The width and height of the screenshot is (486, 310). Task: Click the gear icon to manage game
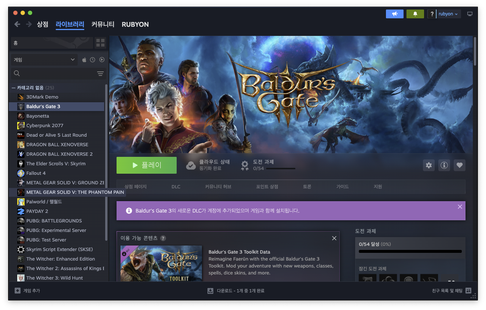coord(428,165)
